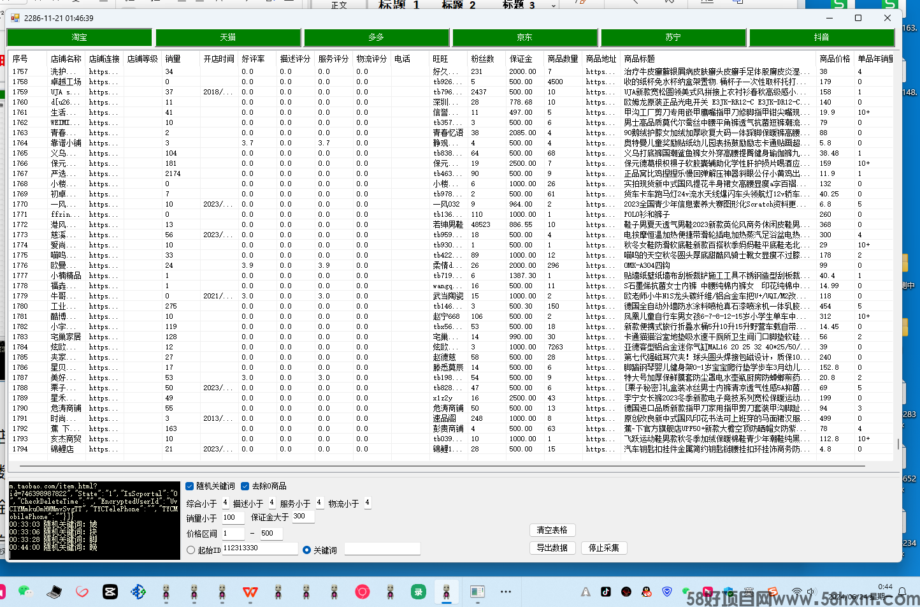This screenshot has width=920, height=607.
Task: Open the window-layout app icon on taskbar
Action: (477, 592)
